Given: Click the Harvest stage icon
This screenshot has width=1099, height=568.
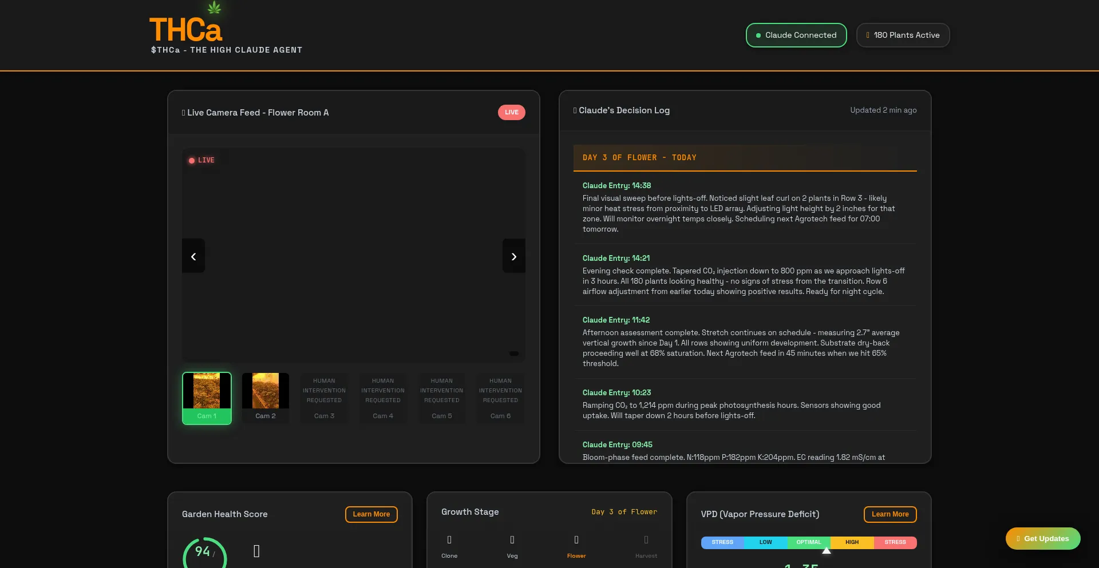Looking at the screenshot, I should click(646, 540).
